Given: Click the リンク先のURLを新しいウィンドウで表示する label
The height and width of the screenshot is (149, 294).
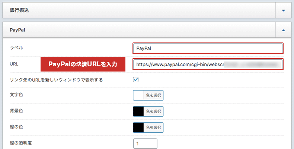Looking at the screenshot, I should click(56, 80).
